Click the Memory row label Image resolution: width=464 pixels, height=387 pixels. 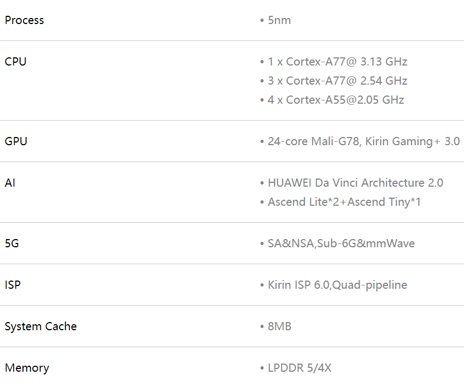coord(27,368)
